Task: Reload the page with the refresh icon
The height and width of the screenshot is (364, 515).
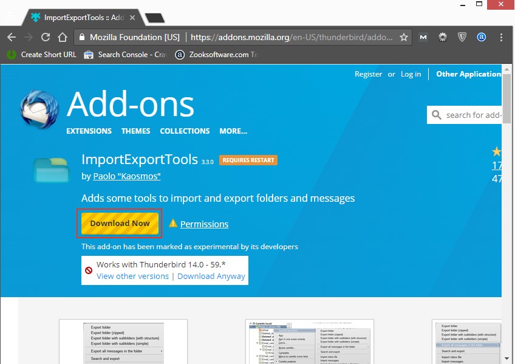Action: click(x=46, y=37)
